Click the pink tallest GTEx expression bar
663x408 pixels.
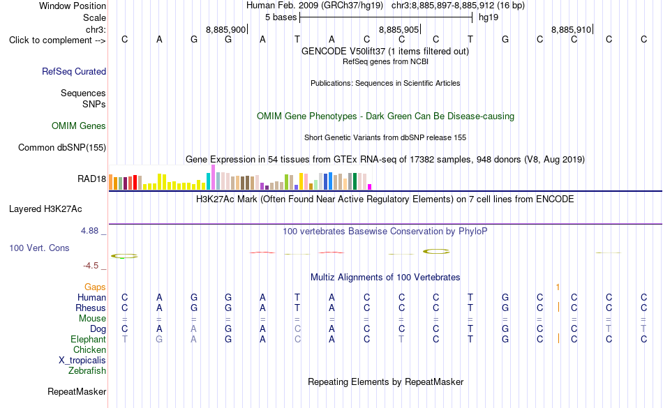tap(213, 177)
